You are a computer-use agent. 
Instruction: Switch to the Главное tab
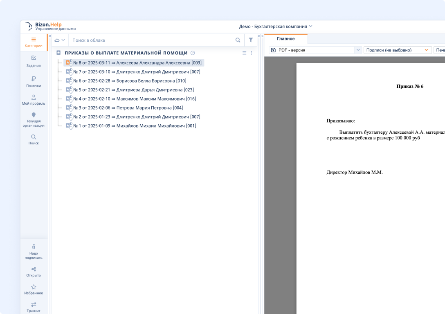tap(285, 39)
